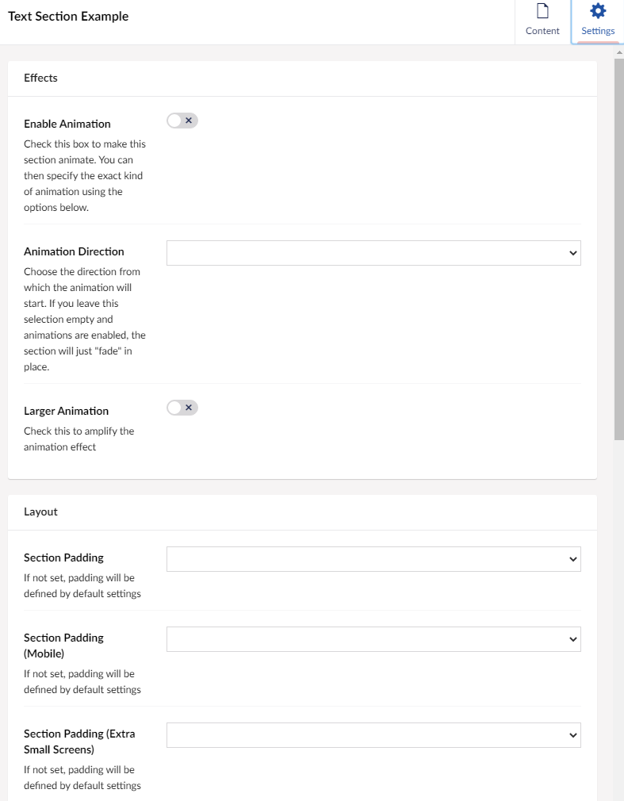Enable the Enable Animation toggle
Screen dimensions: 624x801
(182, 121)
